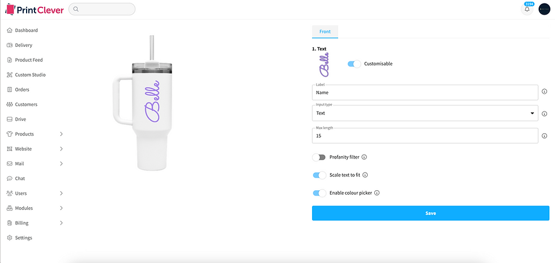Toggle the Customisable switch
This screenshot has height=263, width=555.
[x=354, y=64]
